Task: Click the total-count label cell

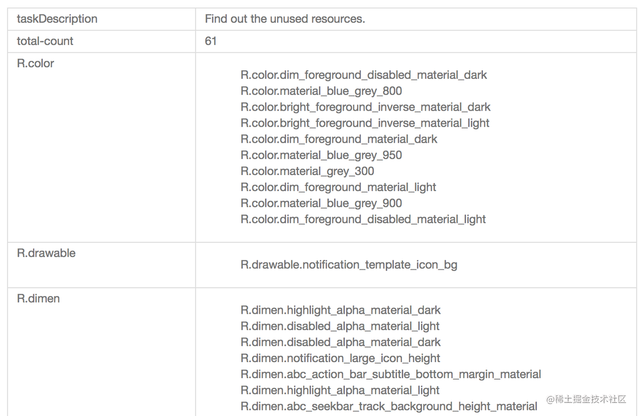Action: pos(45,41)
